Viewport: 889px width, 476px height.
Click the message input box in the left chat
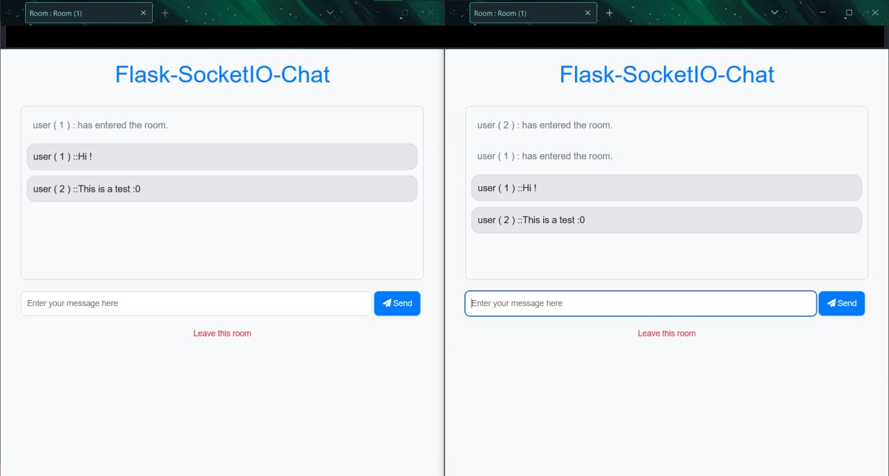[194, 303]
